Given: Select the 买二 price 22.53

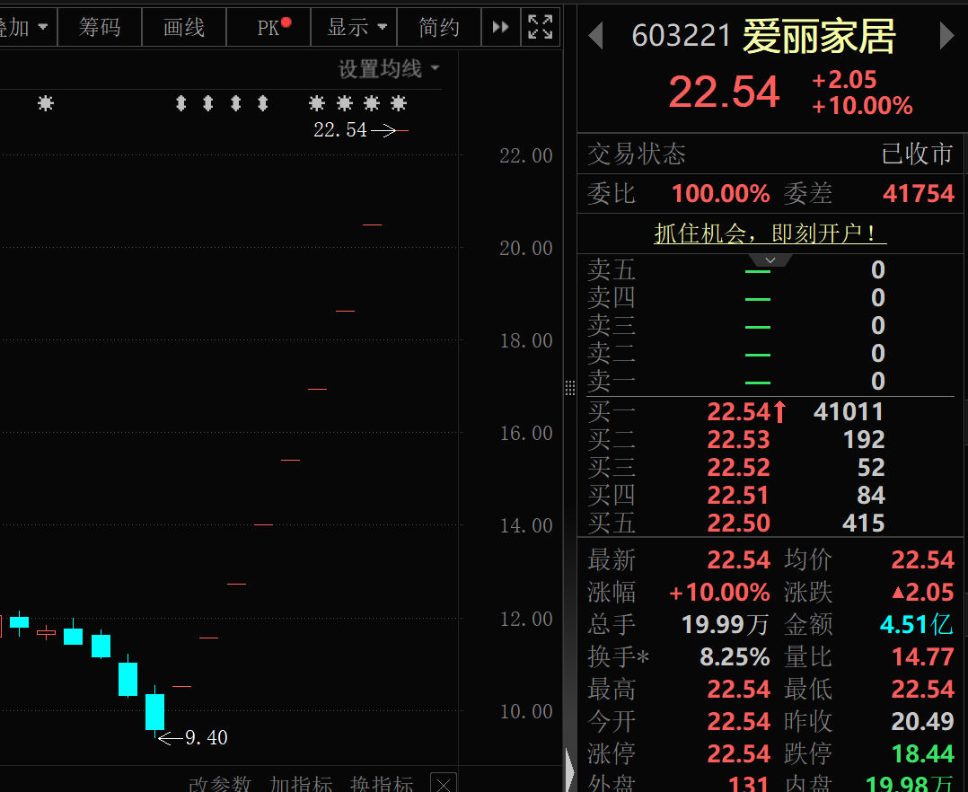Looking at the screenshot, I should point(738,439).
